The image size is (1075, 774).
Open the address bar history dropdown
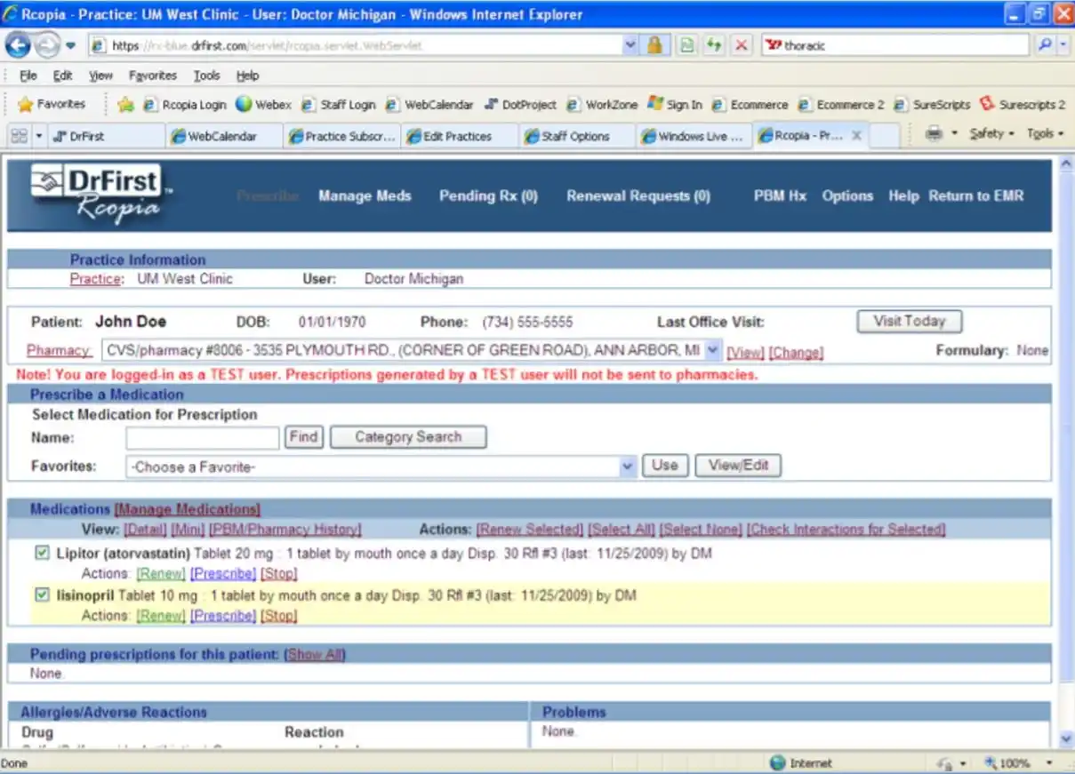pyautogui.click(x=630, y=44)
